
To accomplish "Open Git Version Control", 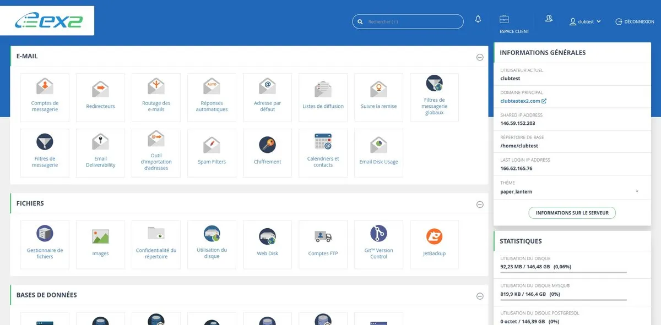I will (x=378, y=245).
